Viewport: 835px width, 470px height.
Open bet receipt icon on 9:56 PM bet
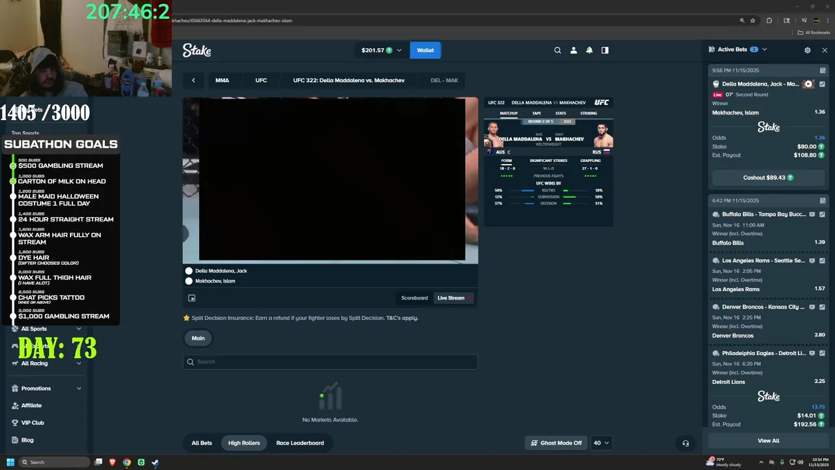823,70
